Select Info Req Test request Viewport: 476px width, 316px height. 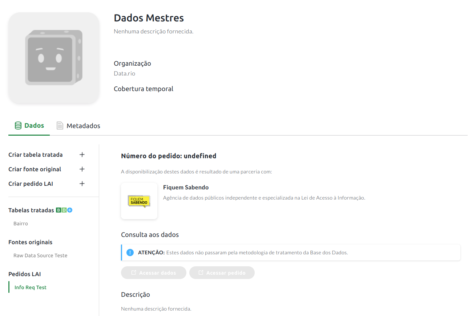coord(31,287)
